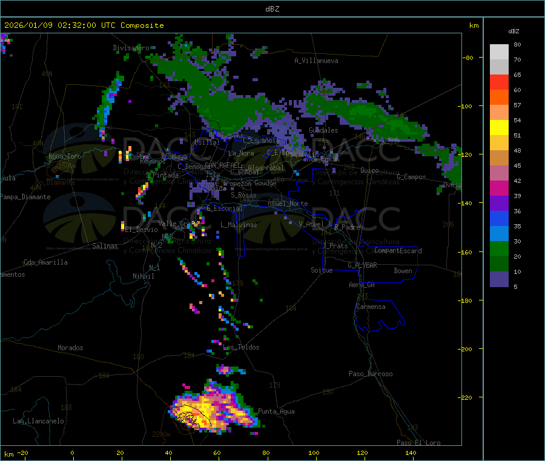Click the Soitue location label
Viewport: 545px width, 461px height.
click(x=322, y=270)
